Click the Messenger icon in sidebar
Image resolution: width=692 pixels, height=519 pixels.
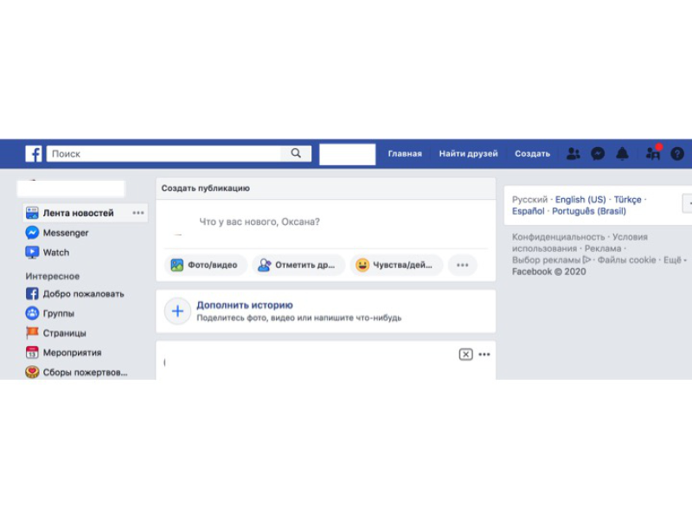coord(32,233)
